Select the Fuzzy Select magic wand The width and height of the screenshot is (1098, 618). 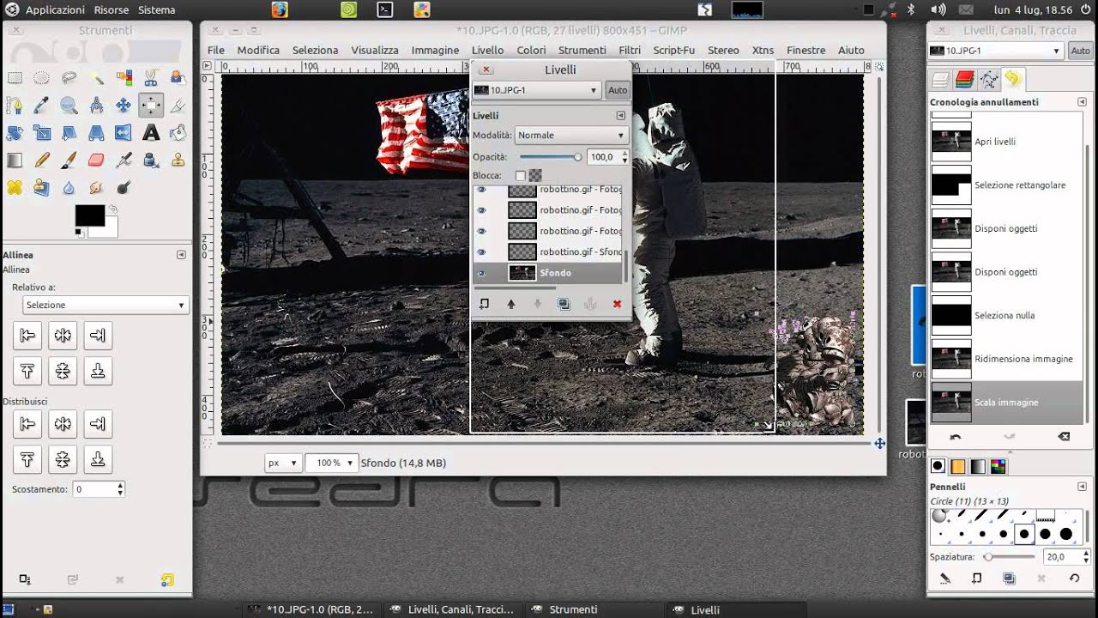[96, 78]
